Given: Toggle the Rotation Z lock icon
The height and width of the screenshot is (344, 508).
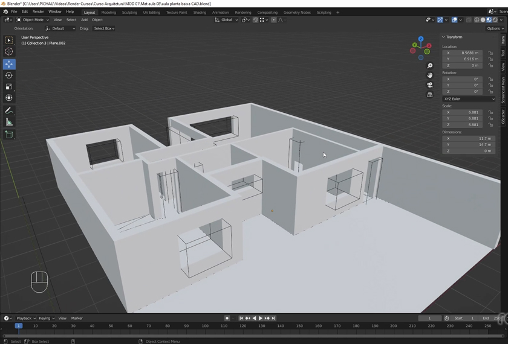Looking at the screenshot, I should pos(490,92).
